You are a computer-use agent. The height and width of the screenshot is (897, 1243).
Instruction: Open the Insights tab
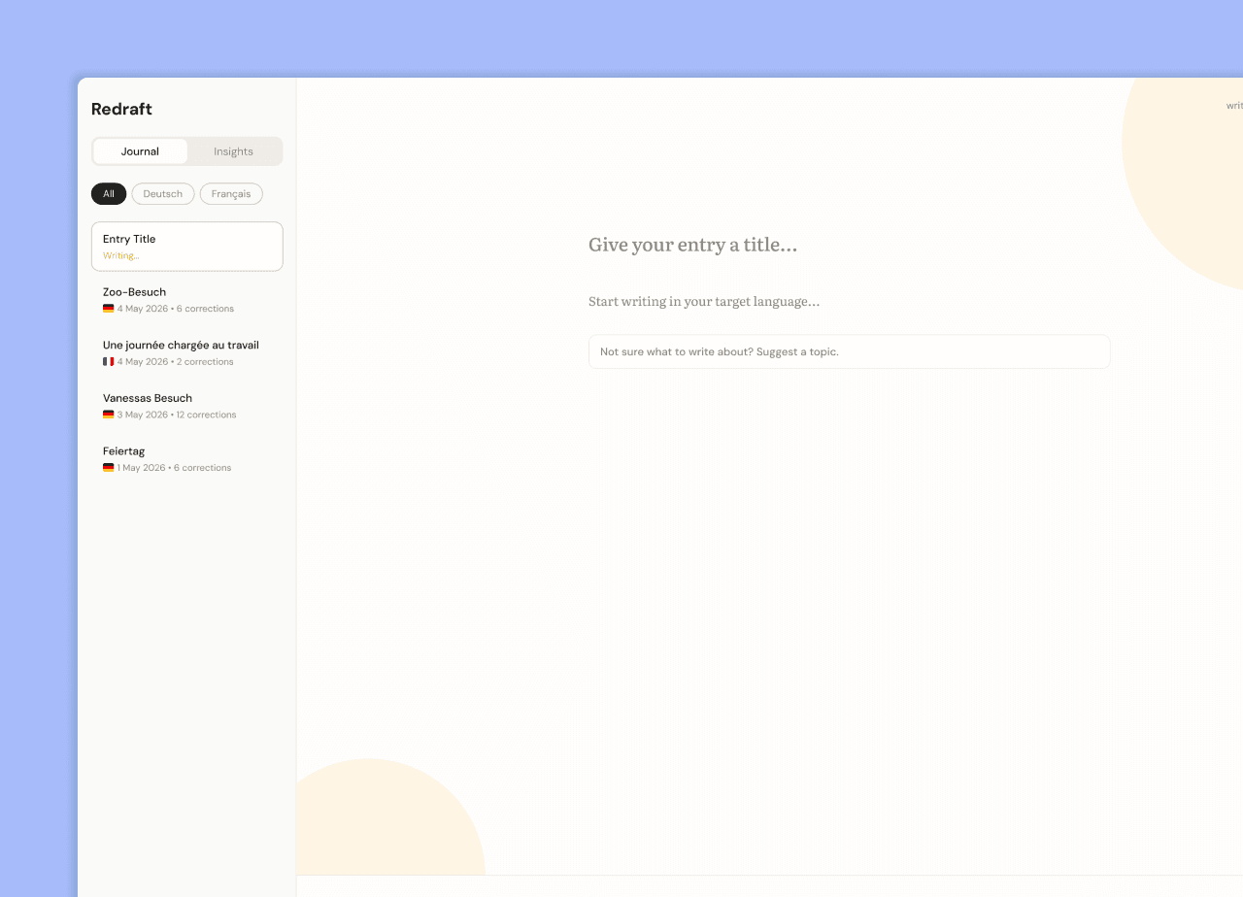233,151
